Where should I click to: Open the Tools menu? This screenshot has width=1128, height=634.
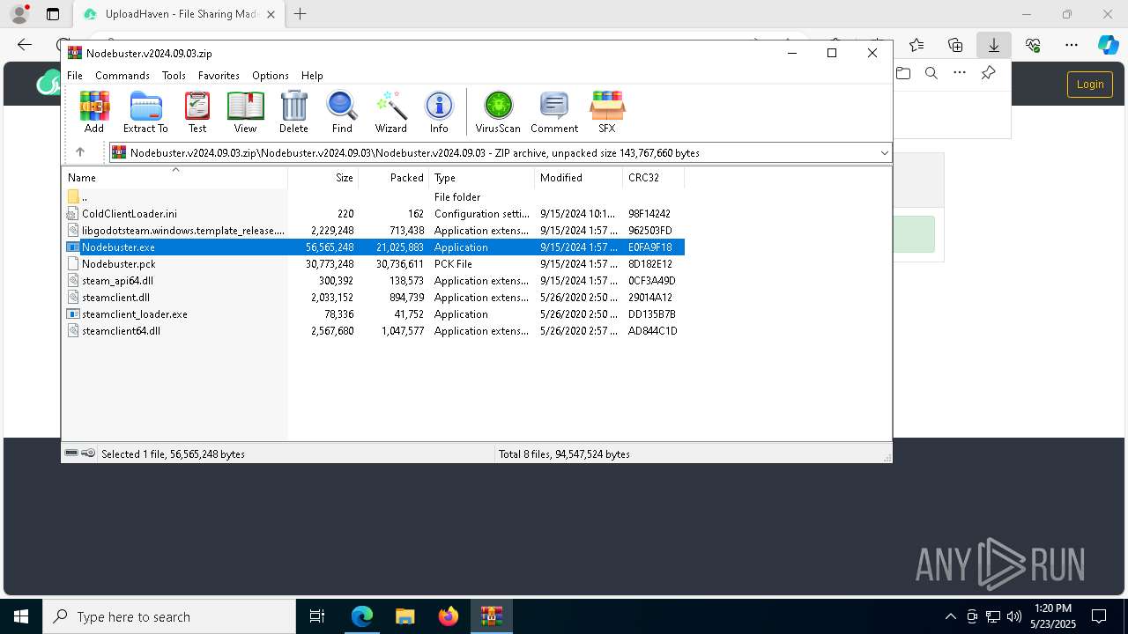coord(174,76)
